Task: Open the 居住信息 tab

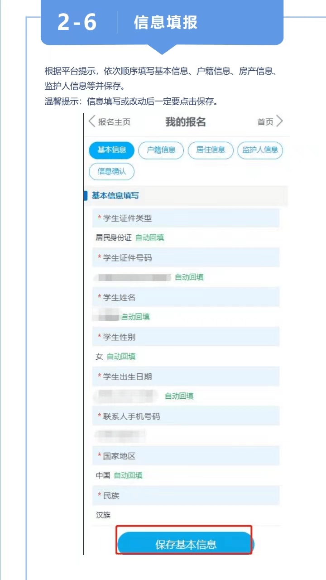Action: coord(211,150)
